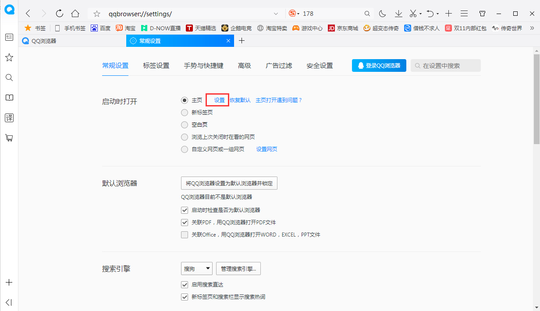Image resolution: width=540 pixels, height=311 pixels.
Task: Open the shopping cart sidebar panel
Action: coord(9,138)
